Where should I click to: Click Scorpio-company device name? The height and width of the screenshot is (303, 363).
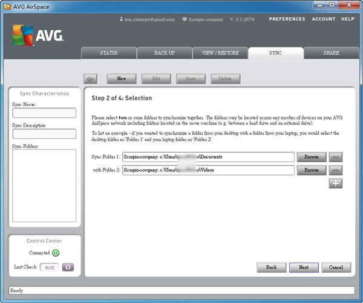tap(206, 19)
